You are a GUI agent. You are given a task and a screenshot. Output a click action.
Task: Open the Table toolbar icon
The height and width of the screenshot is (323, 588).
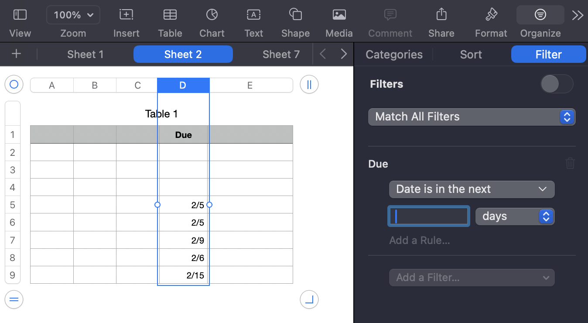[x=170, y=15]
